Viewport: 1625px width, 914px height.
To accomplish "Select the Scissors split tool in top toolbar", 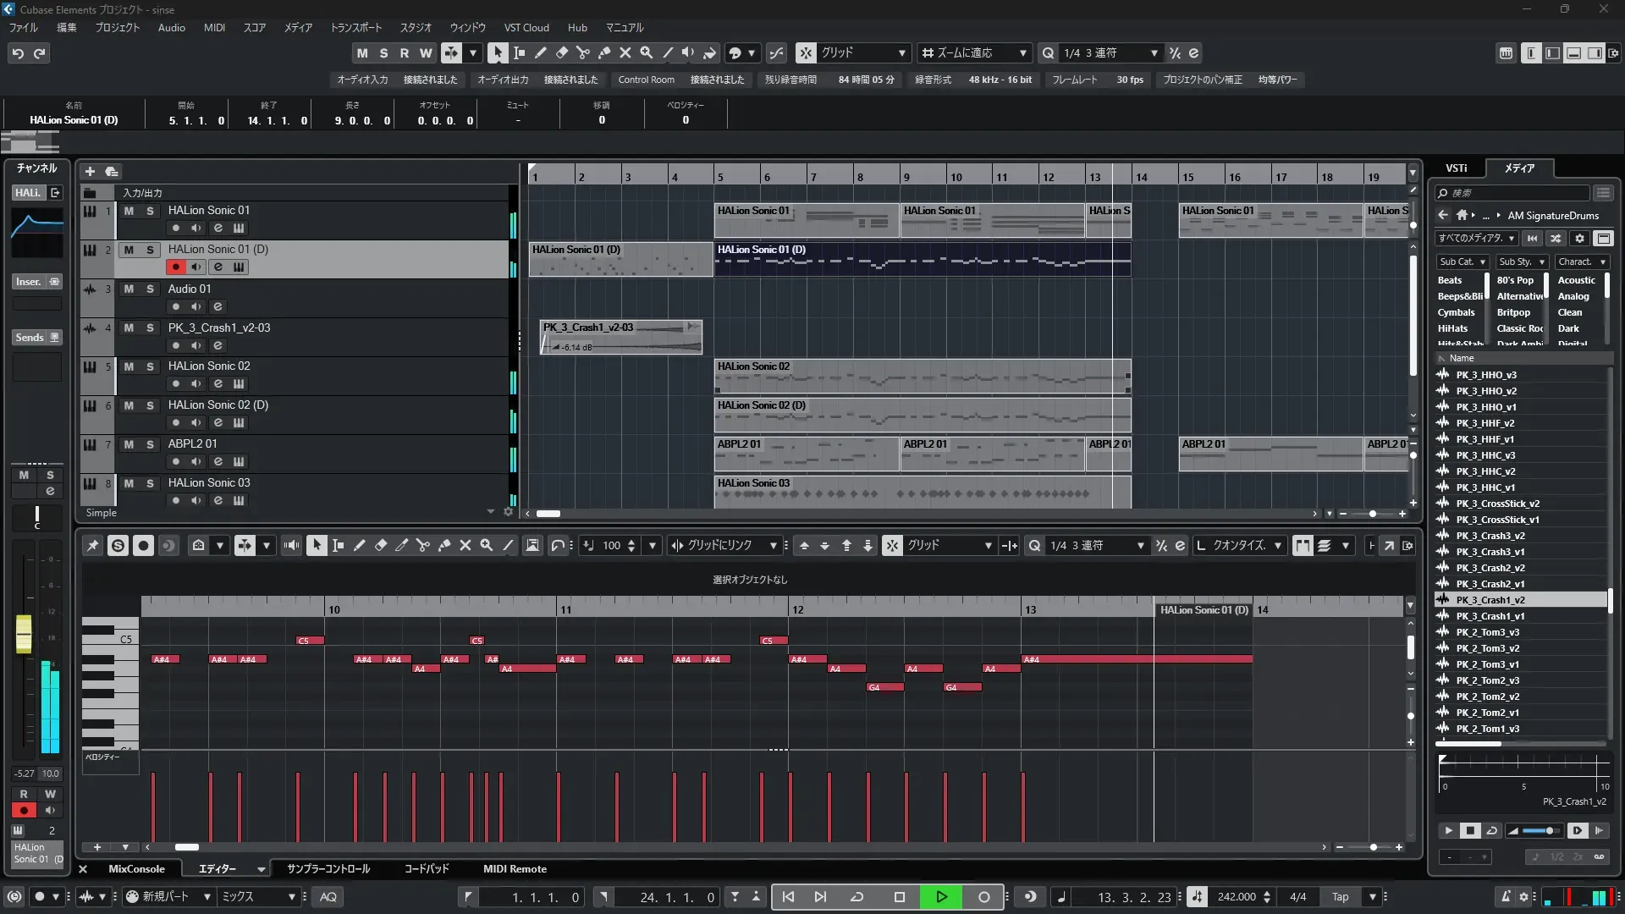I will [x=582, y=52].
